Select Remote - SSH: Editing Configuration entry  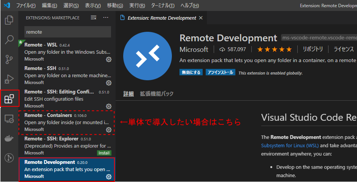click(67, 99)
